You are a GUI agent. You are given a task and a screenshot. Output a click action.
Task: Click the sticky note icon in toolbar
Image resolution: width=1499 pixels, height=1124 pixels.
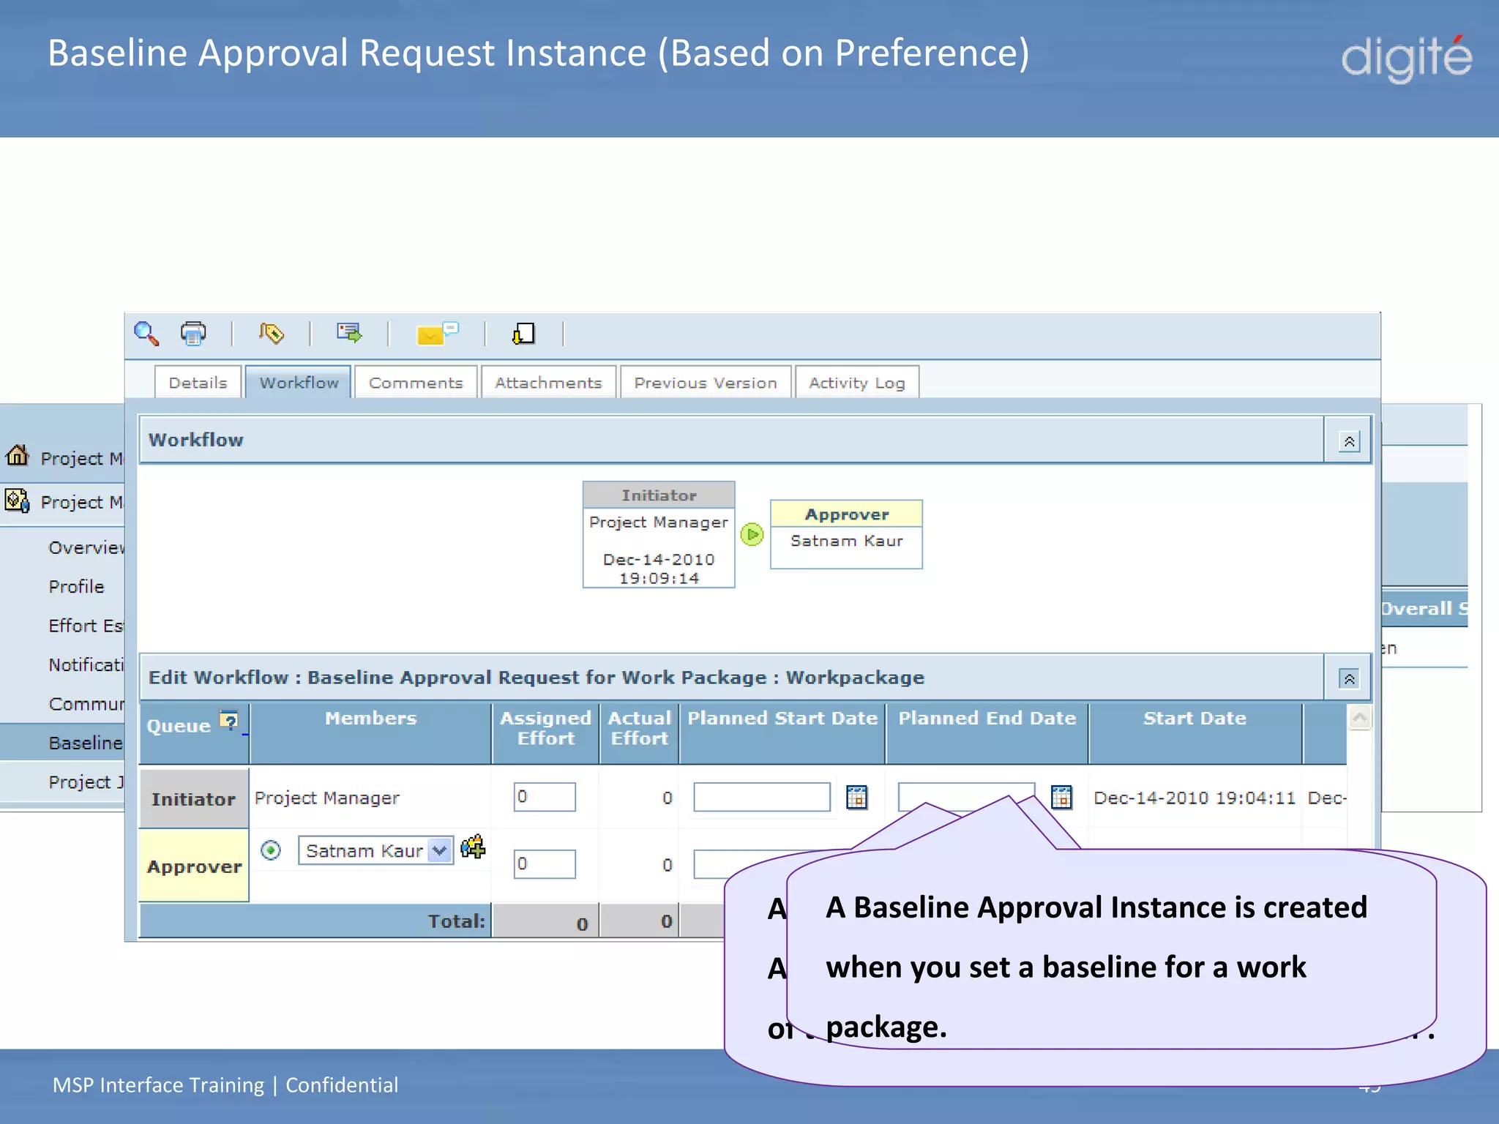click(523, 334)
